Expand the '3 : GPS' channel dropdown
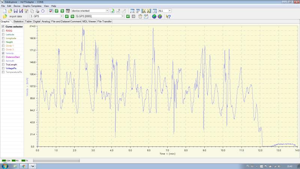This screenshot has width=300, height=169. 61,17
